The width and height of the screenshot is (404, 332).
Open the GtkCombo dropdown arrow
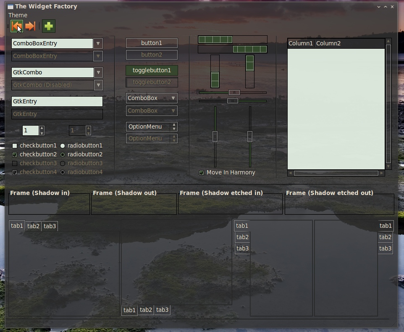click(x=98, y=72)
